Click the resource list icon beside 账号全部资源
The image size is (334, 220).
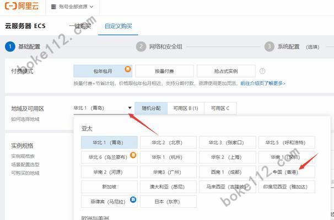tap(53, 7)
